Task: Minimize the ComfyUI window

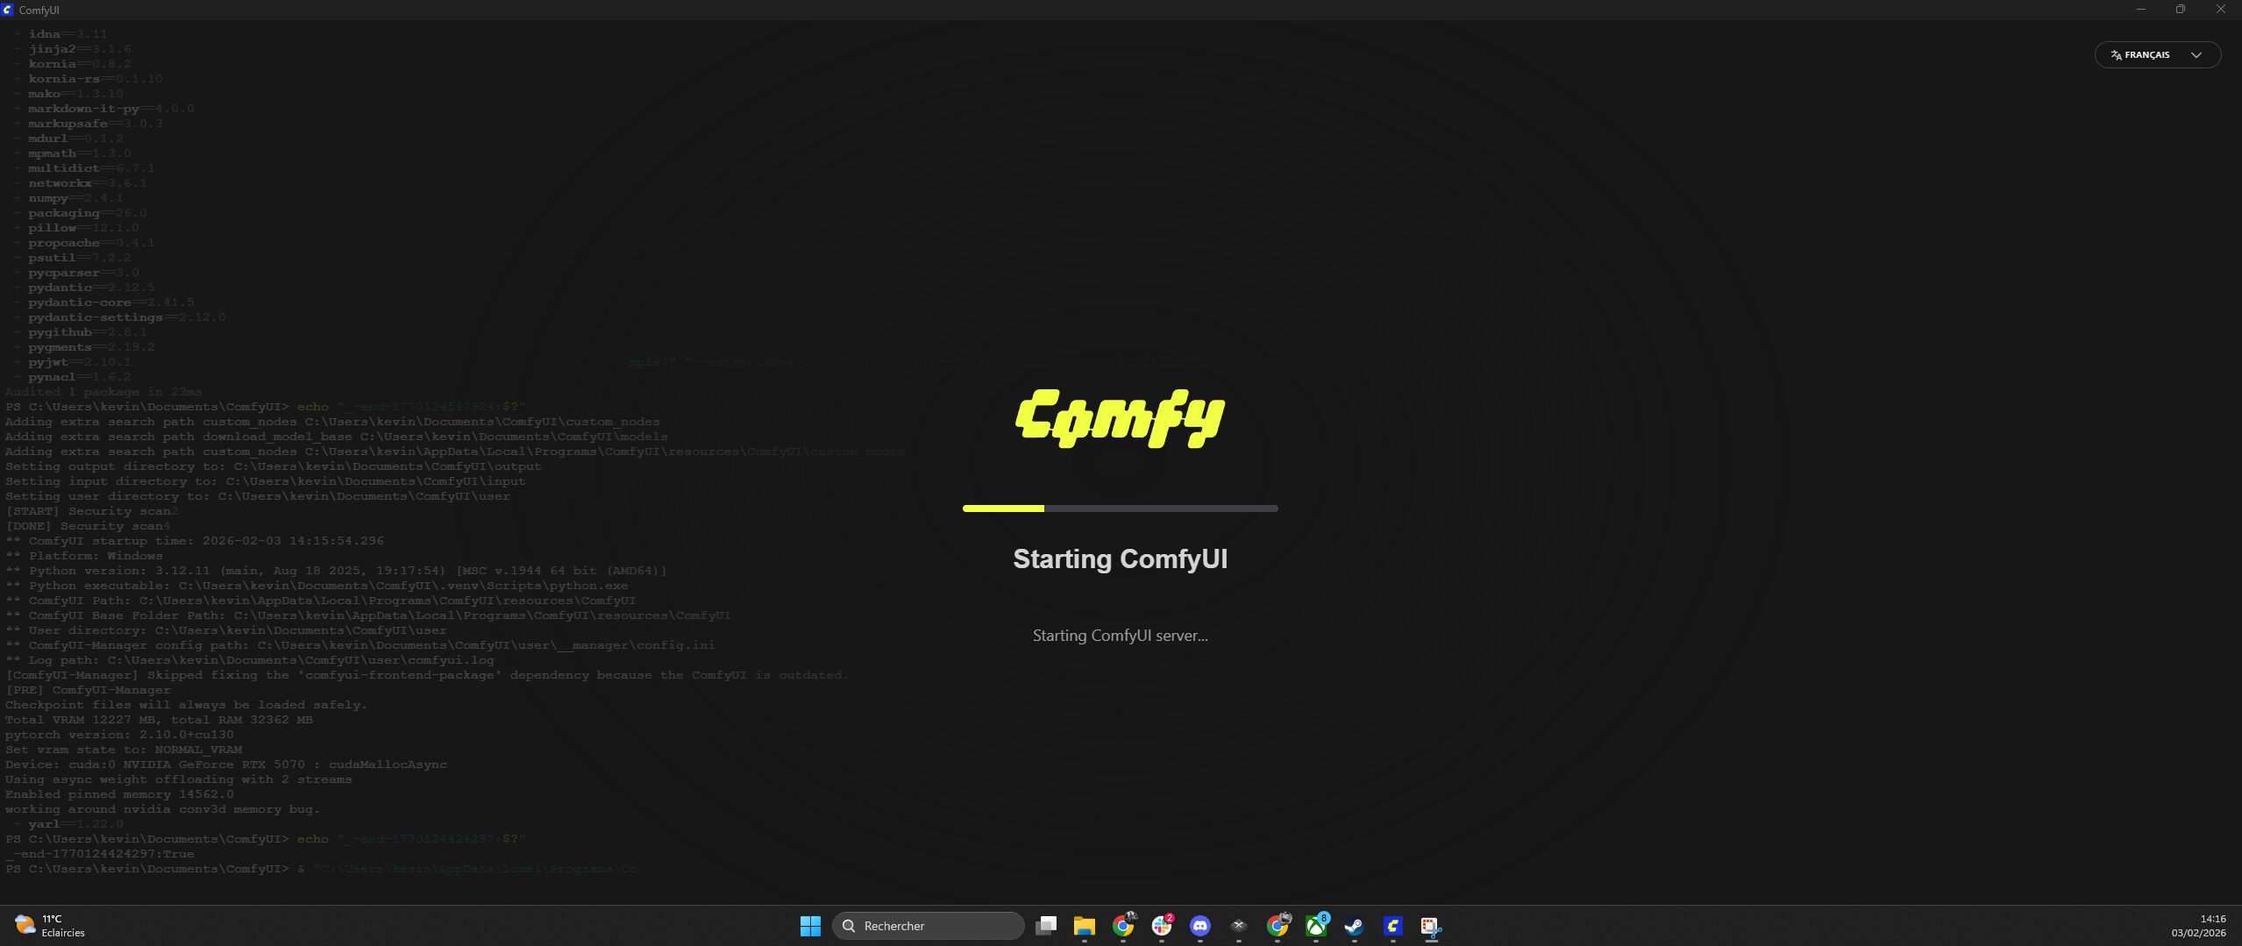Action: click(x=2140, y=10)
